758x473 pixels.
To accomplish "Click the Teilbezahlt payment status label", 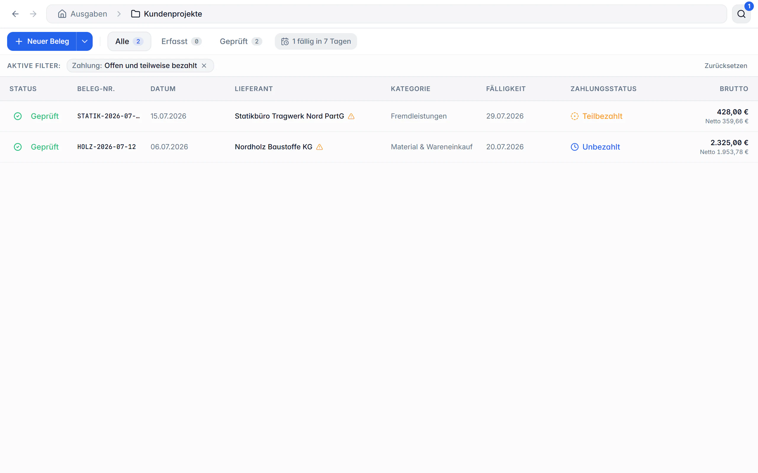I will (x=602, y=116).
